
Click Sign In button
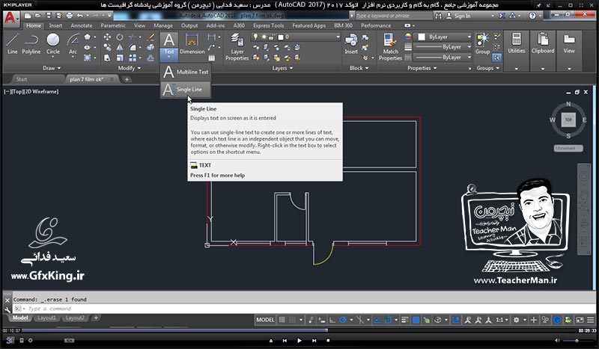pyautogui.click(x=458, y=16)
